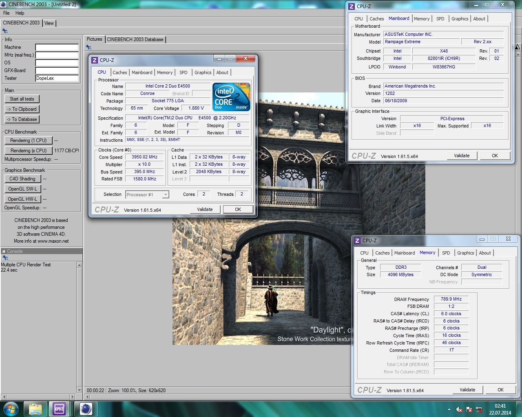Click console horizontal scrollbar left arrow
Image resolution: width=522 pixels, height=417 pixels.
pos(4,397)
